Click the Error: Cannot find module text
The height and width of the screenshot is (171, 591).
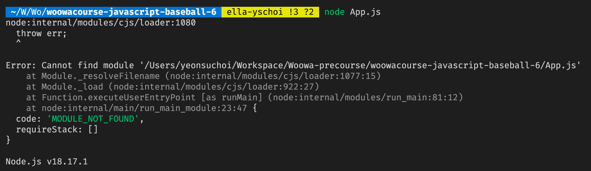70,65
